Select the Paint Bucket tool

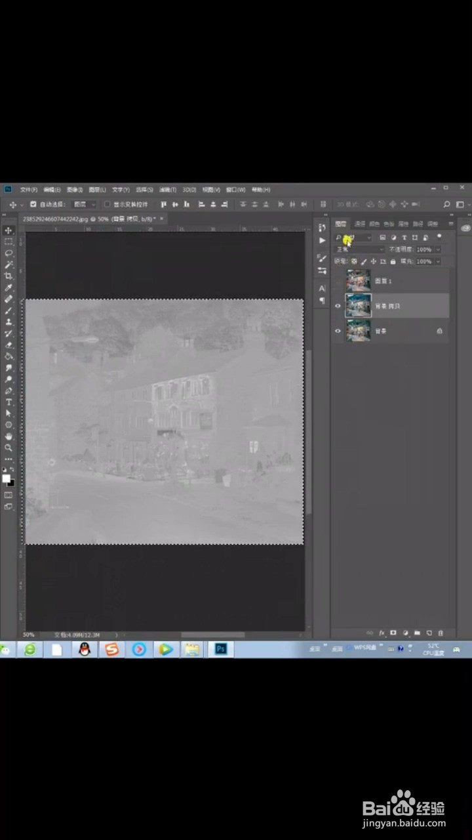click(9, 356)
